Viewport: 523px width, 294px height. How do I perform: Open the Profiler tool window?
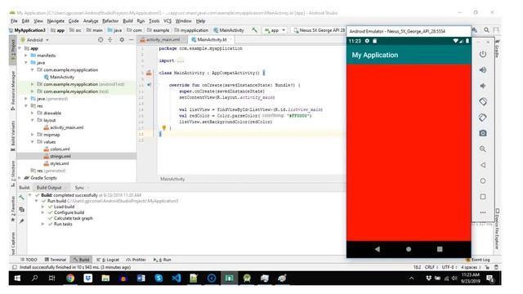tap(136, 260)
